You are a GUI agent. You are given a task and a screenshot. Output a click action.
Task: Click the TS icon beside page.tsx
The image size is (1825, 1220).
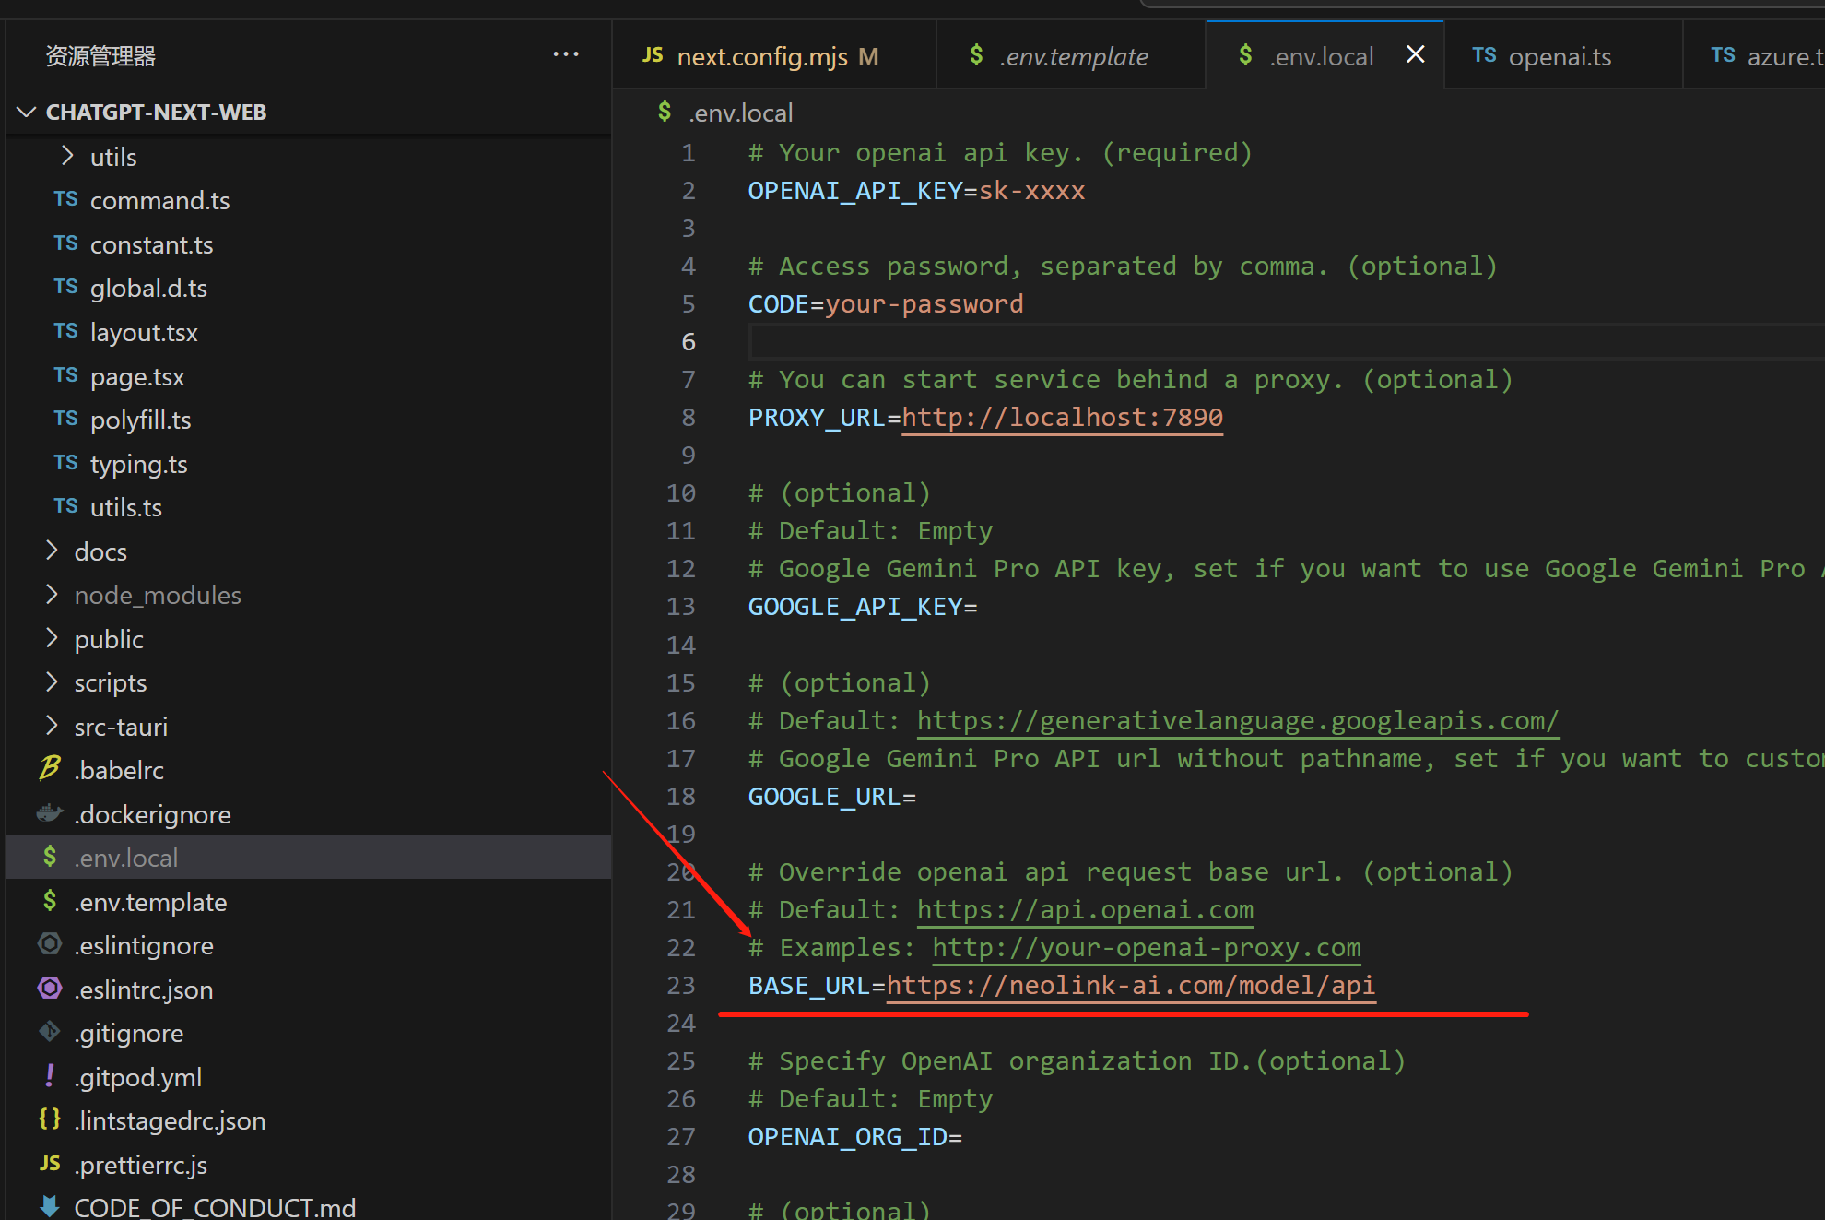pyautogui.click(x=65, y=375)
